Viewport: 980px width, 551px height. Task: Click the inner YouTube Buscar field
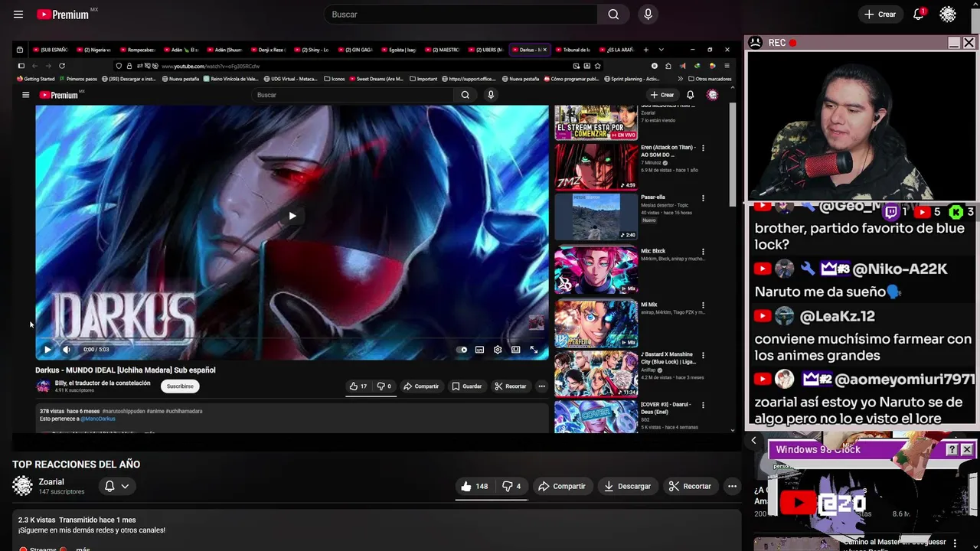coord(353,95)
